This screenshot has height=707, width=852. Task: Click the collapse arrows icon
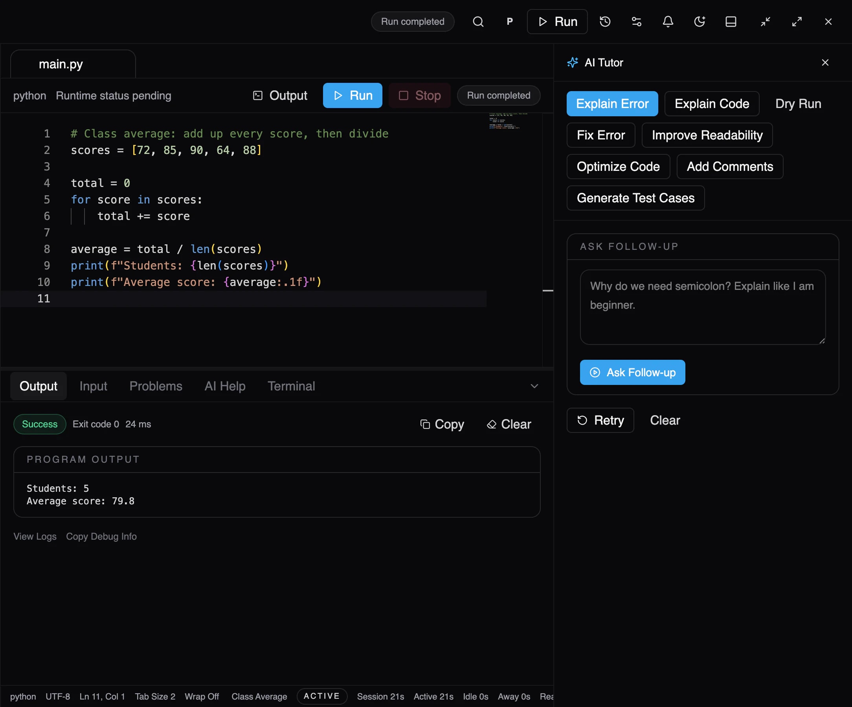(x=765, y=22)
